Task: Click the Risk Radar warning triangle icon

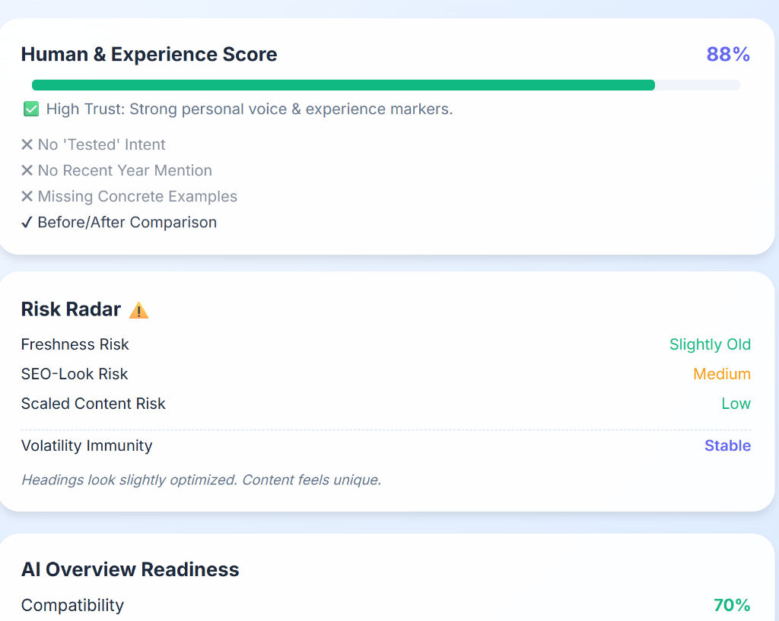Action: (x=138, y=310)
